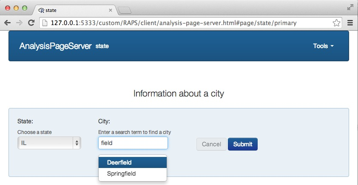Click the "state" label beside AnalysisPageServer
The image size is (358, 185).
[102, 46]
